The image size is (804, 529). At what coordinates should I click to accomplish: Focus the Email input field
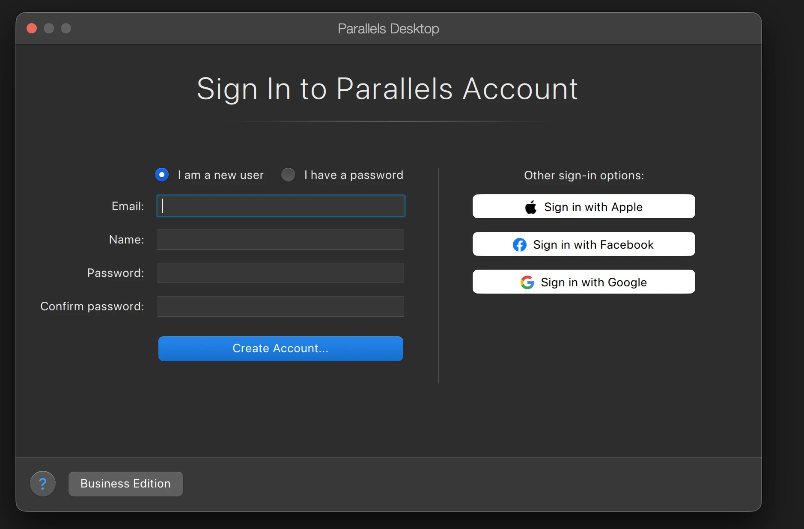coord(281,206)
